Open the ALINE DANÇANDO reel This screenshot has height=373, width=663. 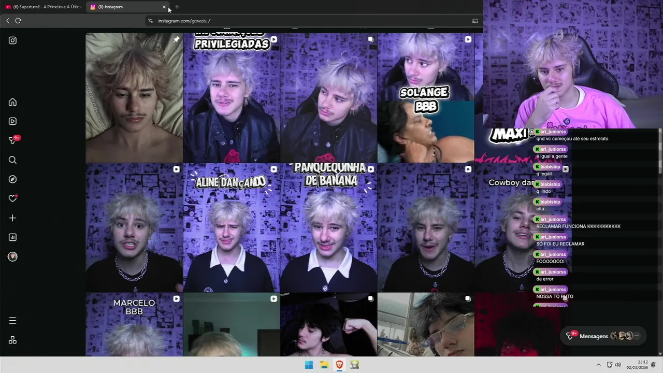coord(232,228)
